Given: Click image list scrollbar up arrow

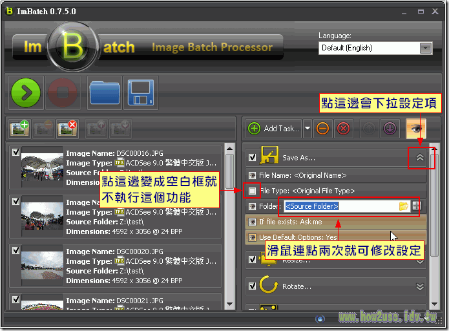Looking at the screenshot, I should coord(229,149).
